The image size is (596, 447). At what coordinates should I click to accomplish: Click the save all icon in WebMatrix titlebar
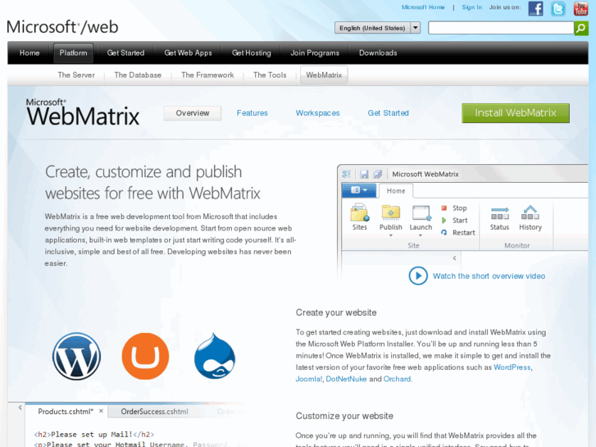(x=377, y=174)
